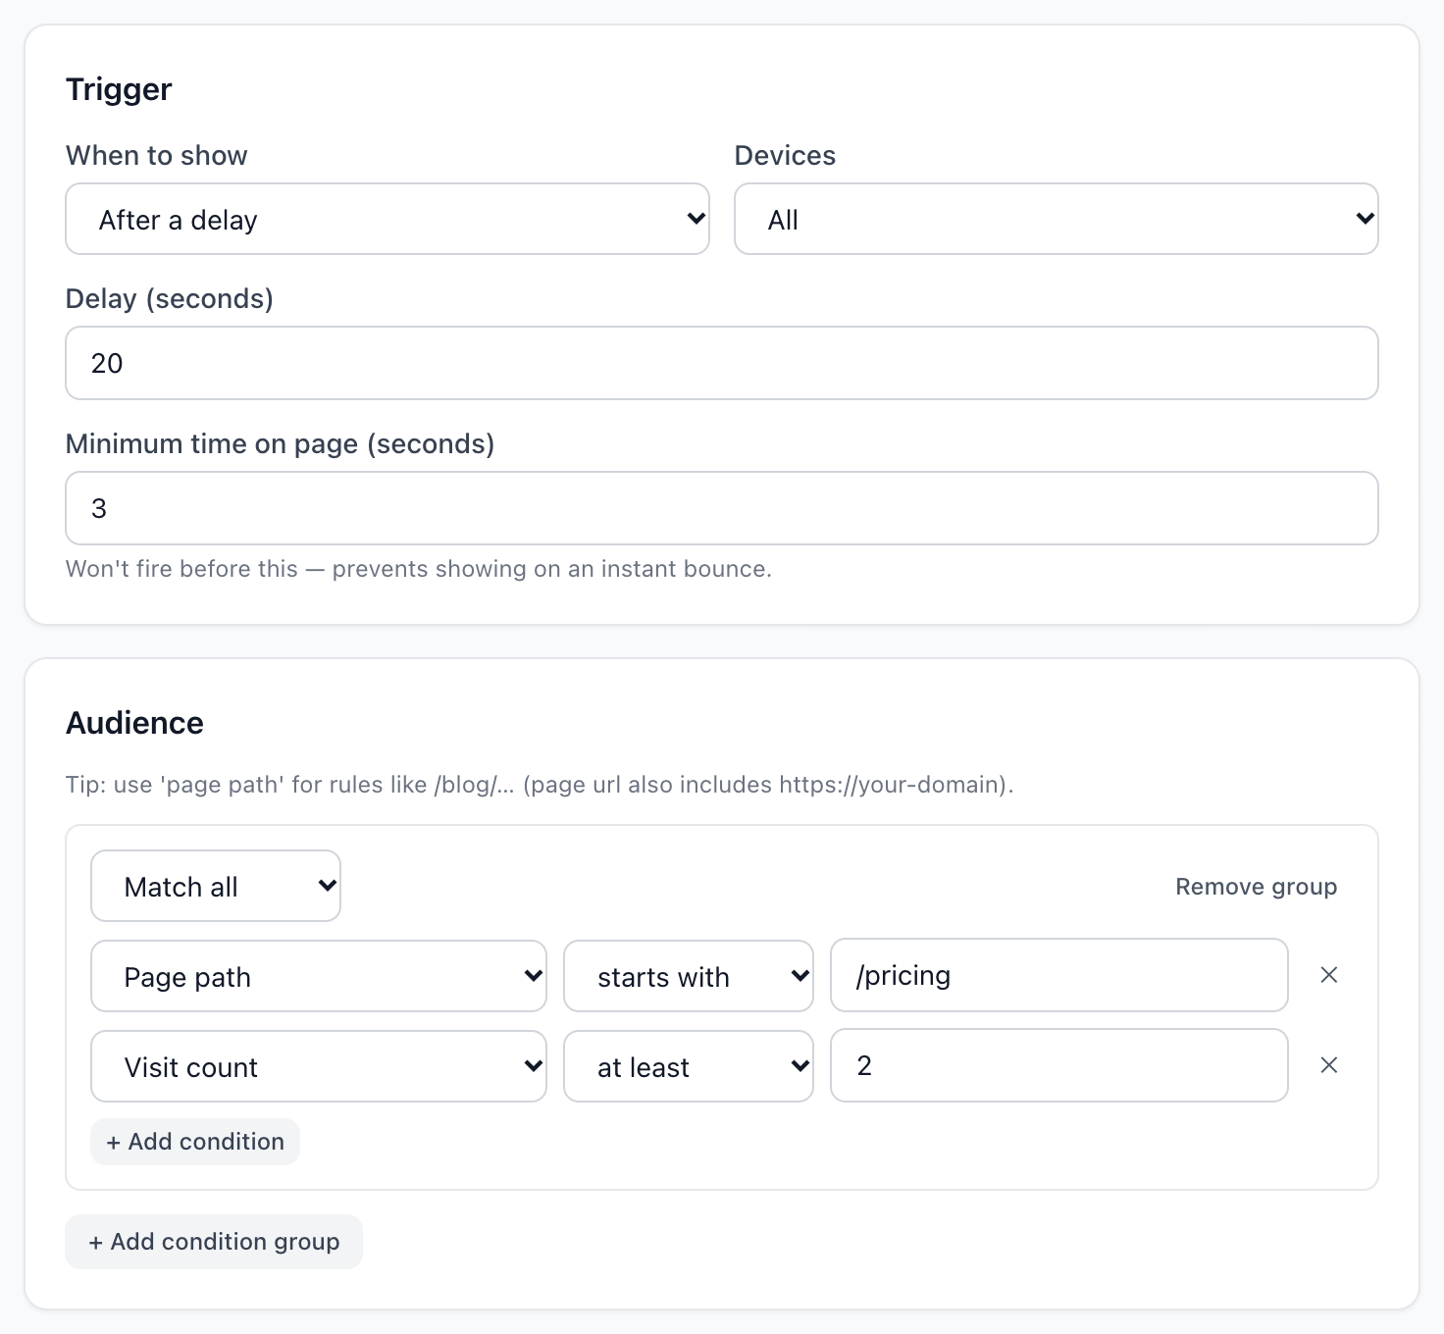
Task: Click the 'Minimum time on page (seconds)' label
Action: point(281,443)
